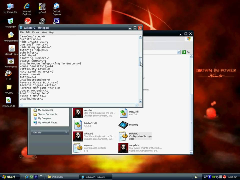Click EnableCheats=1 line in Notepad
This screenshot has height=180, width=240.
(x=31, y=99)
